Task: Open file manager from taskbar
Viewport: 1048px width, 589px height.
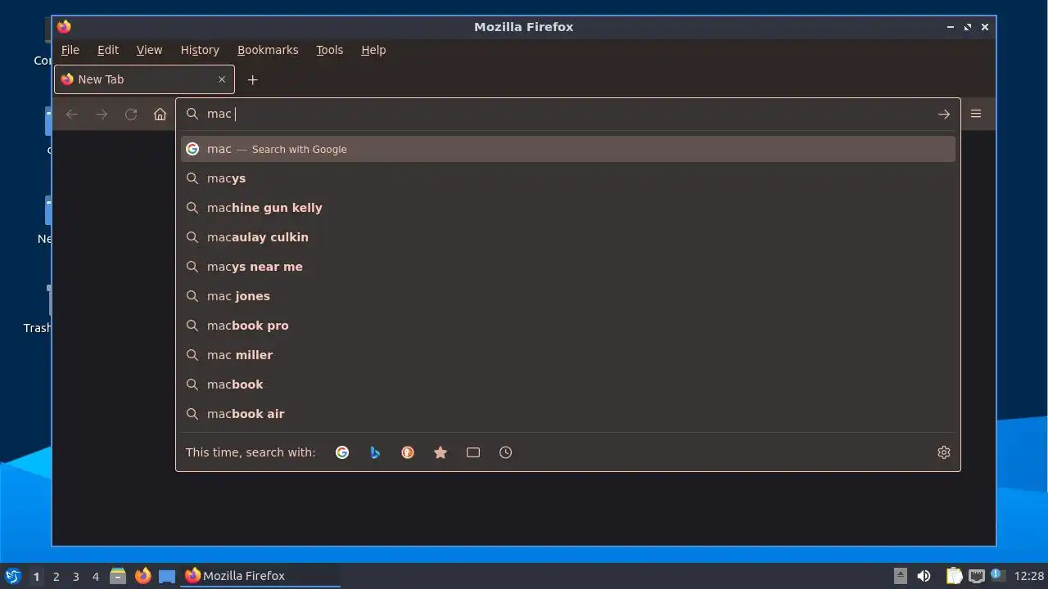Action: point(118,576)
